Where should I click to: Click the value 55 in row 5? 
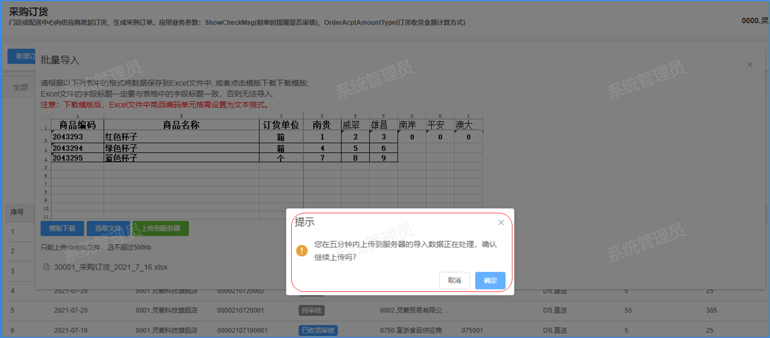pos(628,311)
